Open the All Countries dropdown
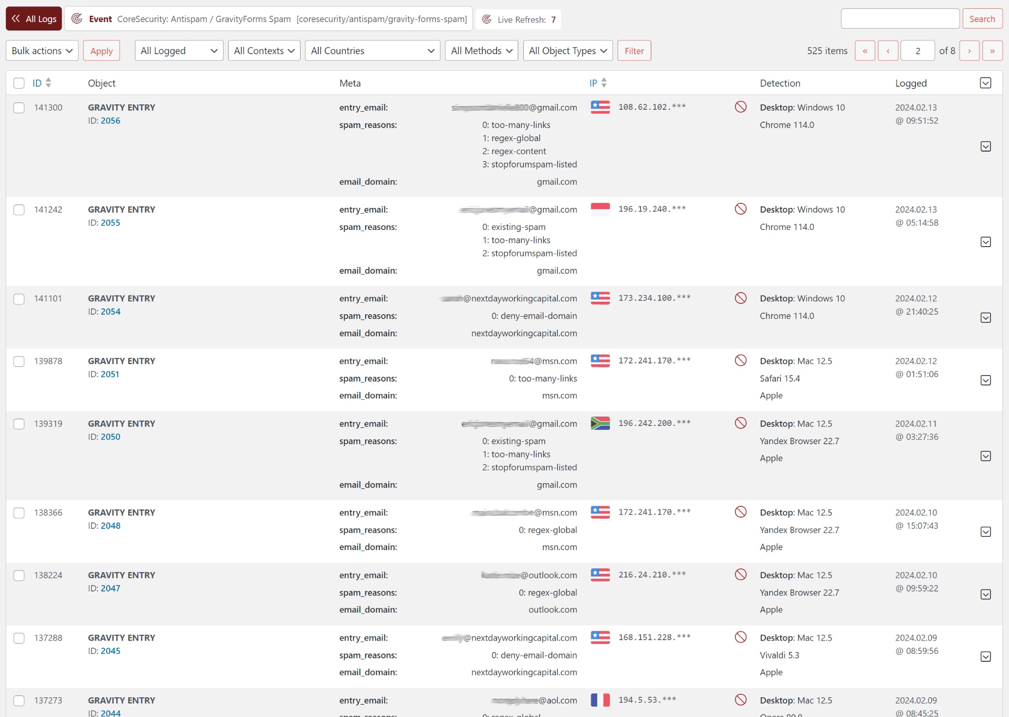The width and height of the screenshot is (1009, 717). coord(372,51)
